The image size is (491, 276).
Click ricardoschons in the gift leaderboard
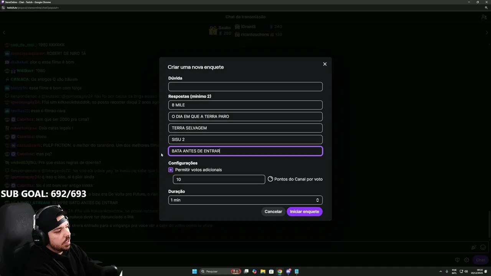click(x=255, y=34)
